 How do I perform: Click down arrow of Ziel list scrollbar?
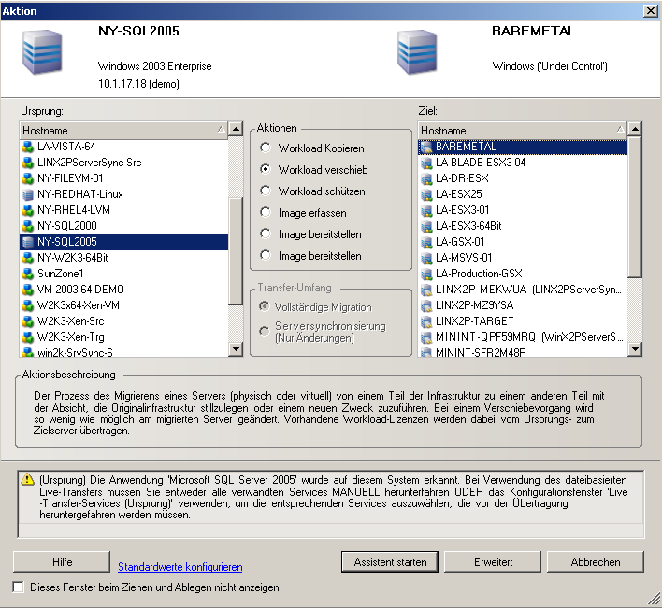pyautogui.click(x=635, y=349)
